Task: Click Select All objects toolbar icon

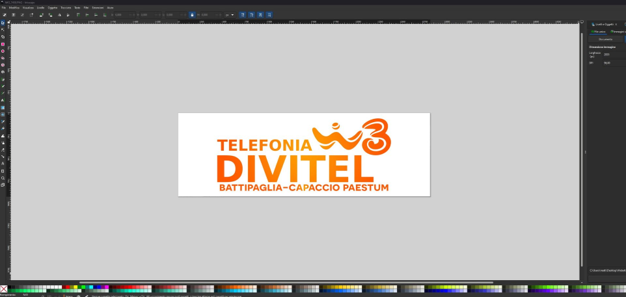Action: 5,15
